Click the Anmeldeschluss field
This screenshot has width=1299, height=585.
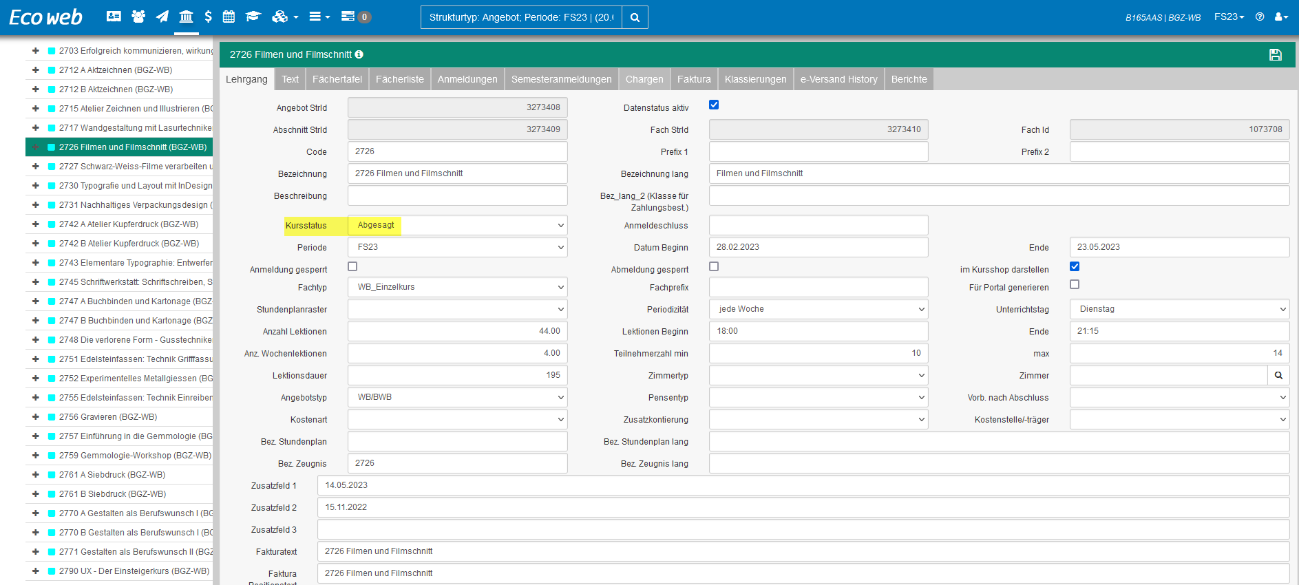[819, 225]
